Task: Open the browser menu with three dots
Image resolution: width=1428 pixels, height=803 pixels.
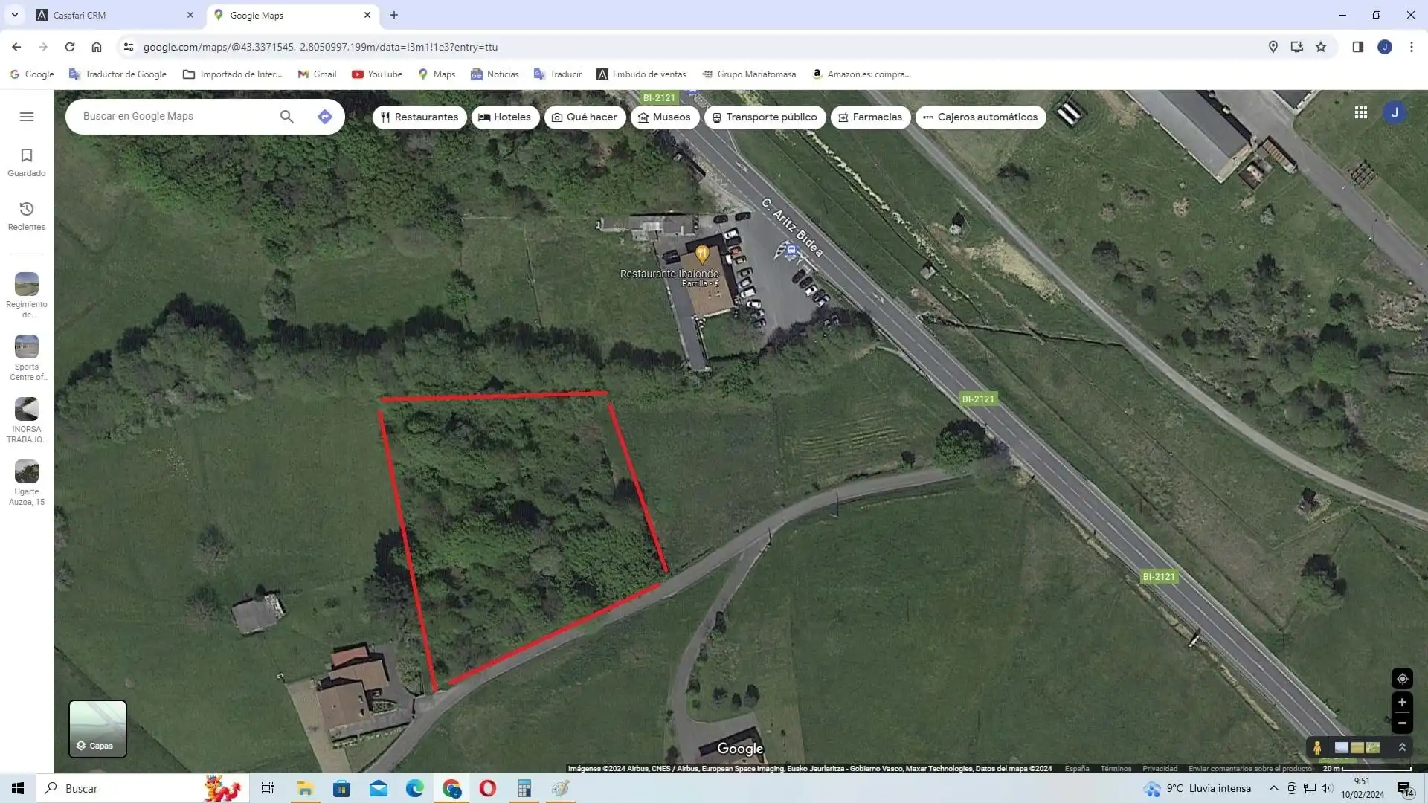Action: pos(1411,46)
